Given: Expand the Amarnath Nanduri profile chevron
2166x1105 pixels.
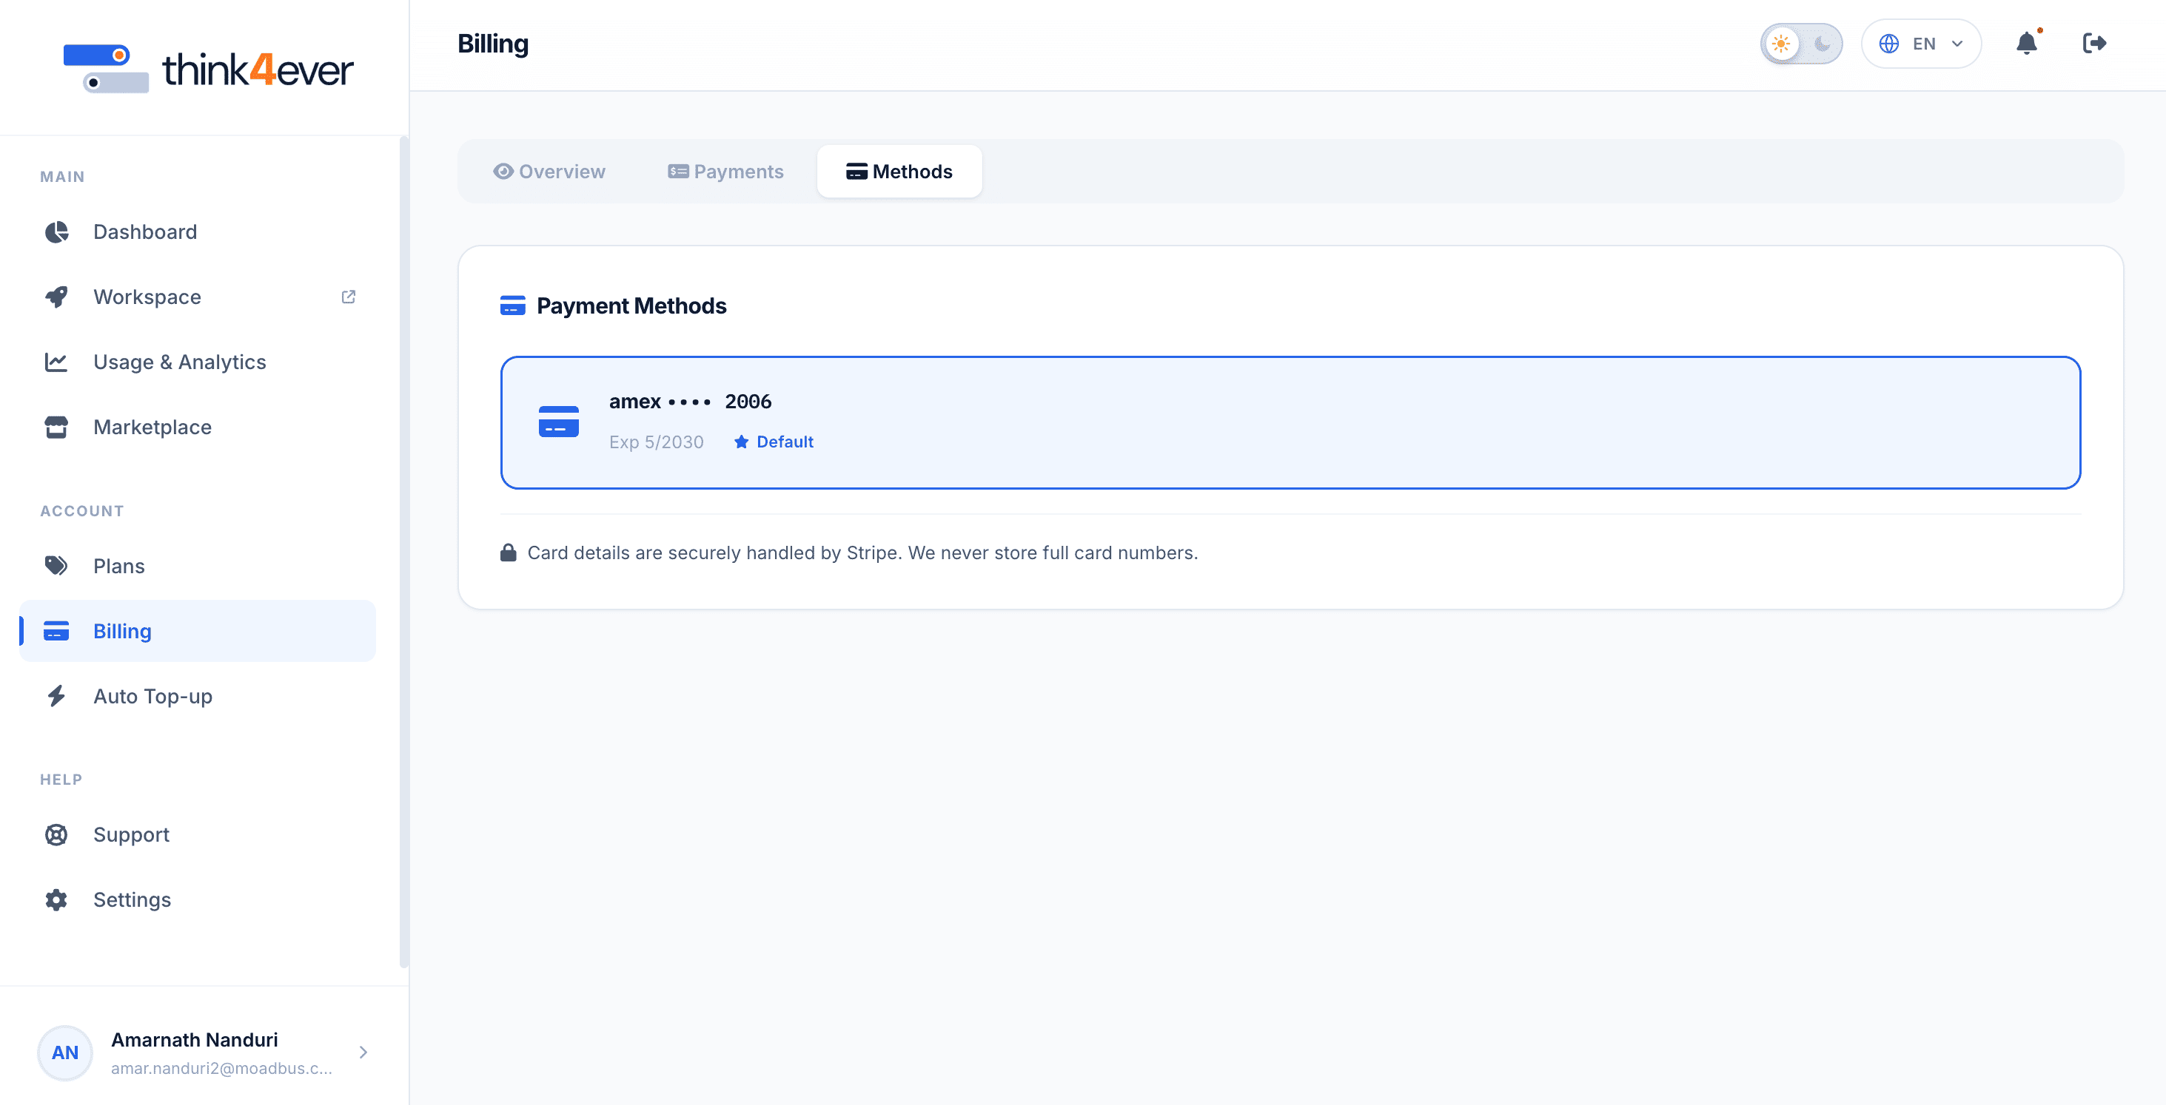Looking at the screenshot, I should 363,1052.
